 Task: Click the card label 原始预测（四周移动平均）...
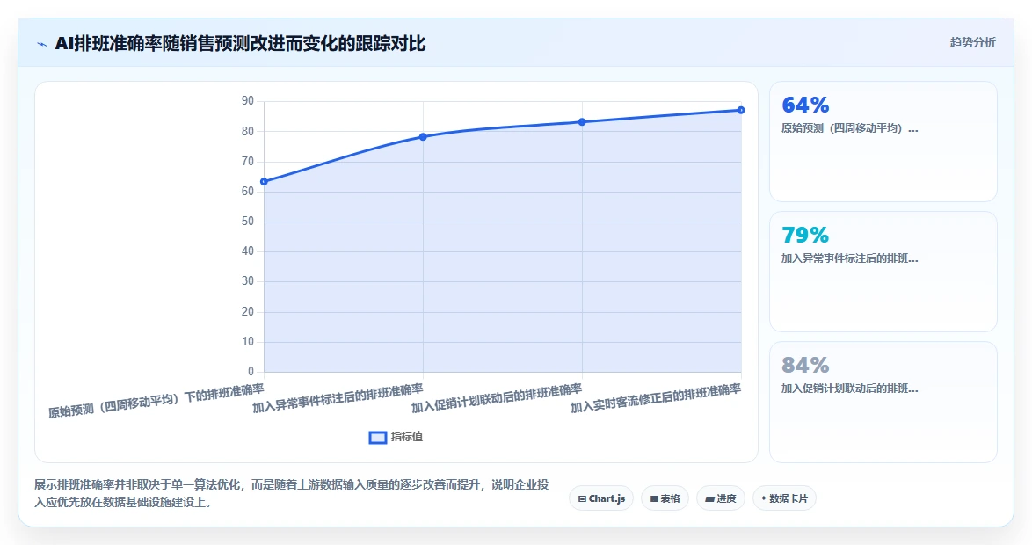tap(849, 128)
